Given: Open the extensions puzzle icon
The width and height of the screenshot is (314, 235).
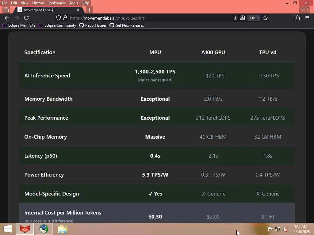Looking at the screenshot, I should 297,18.
